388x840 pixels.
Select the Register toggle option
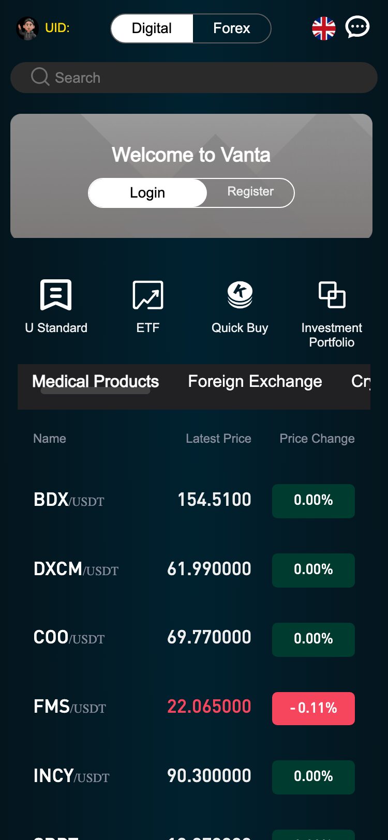click(x=250, y=192)
